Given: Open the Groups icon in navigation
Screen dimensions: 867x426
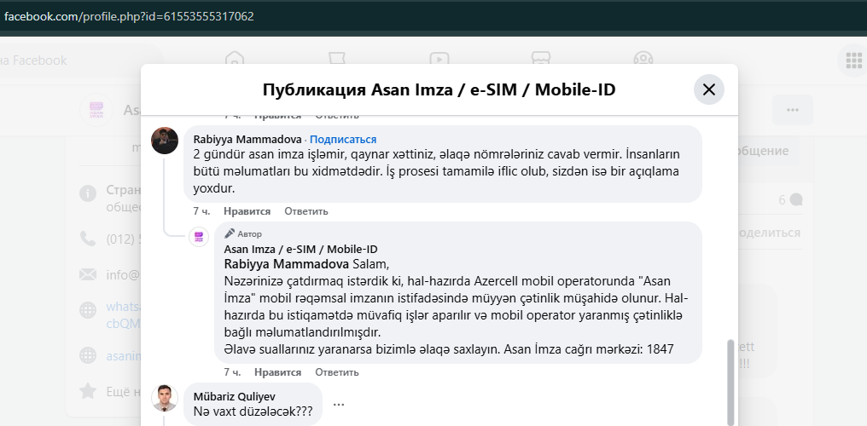Looking at the screenshot, I should point(643,60).
